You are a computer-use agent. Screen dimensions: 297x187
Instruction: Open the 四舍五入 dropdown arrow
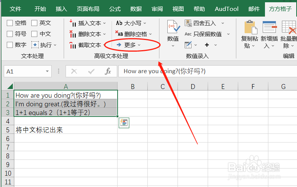coord(223,23)
